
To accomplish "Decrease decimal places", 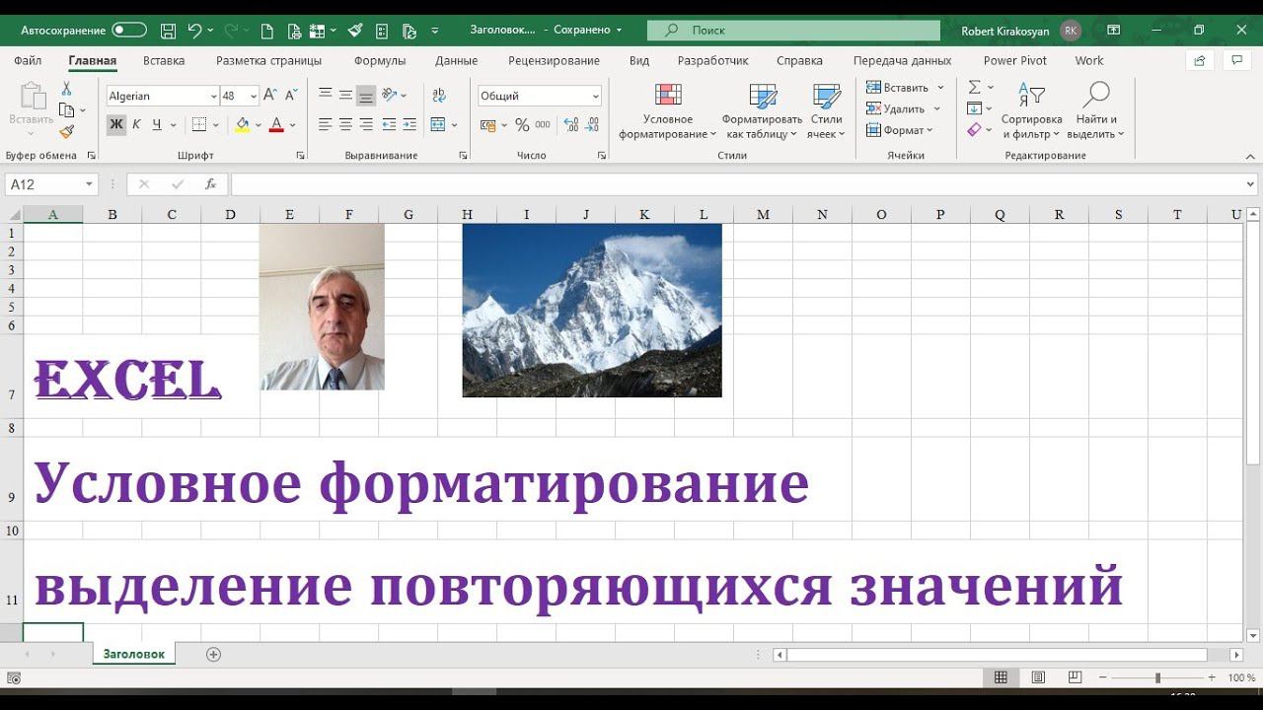I will 593,125.
